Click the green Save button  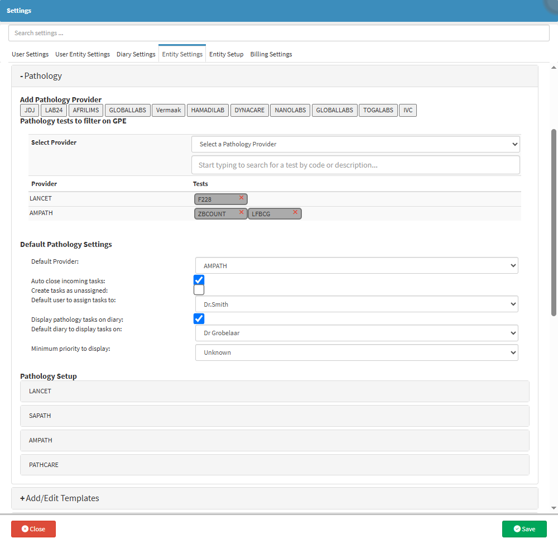coord(524,529)
